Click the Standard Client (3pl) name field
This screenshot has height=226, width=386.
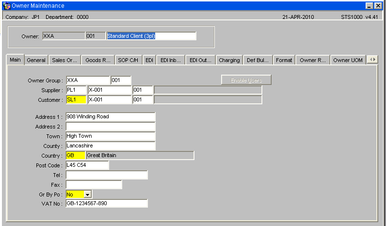click(151, 36)
